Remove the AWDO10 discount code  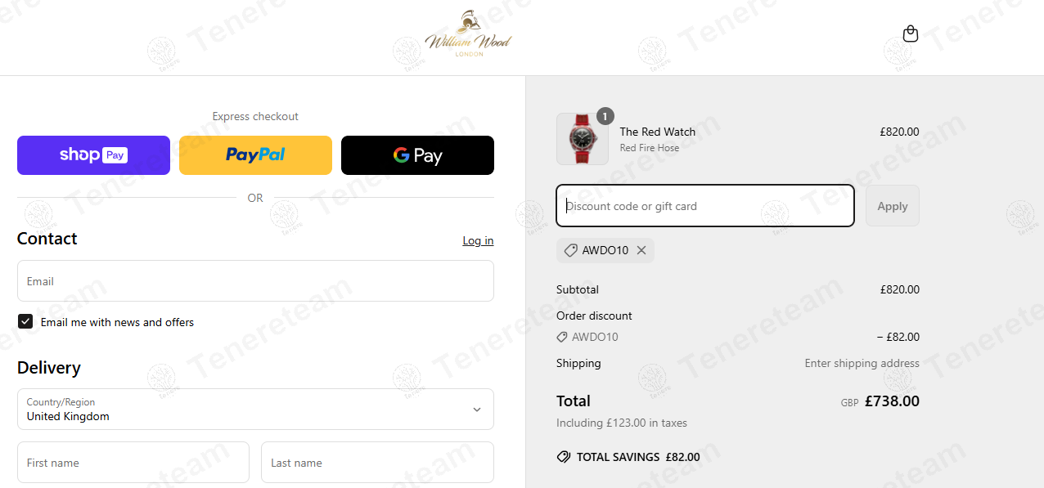click(641, 250)
